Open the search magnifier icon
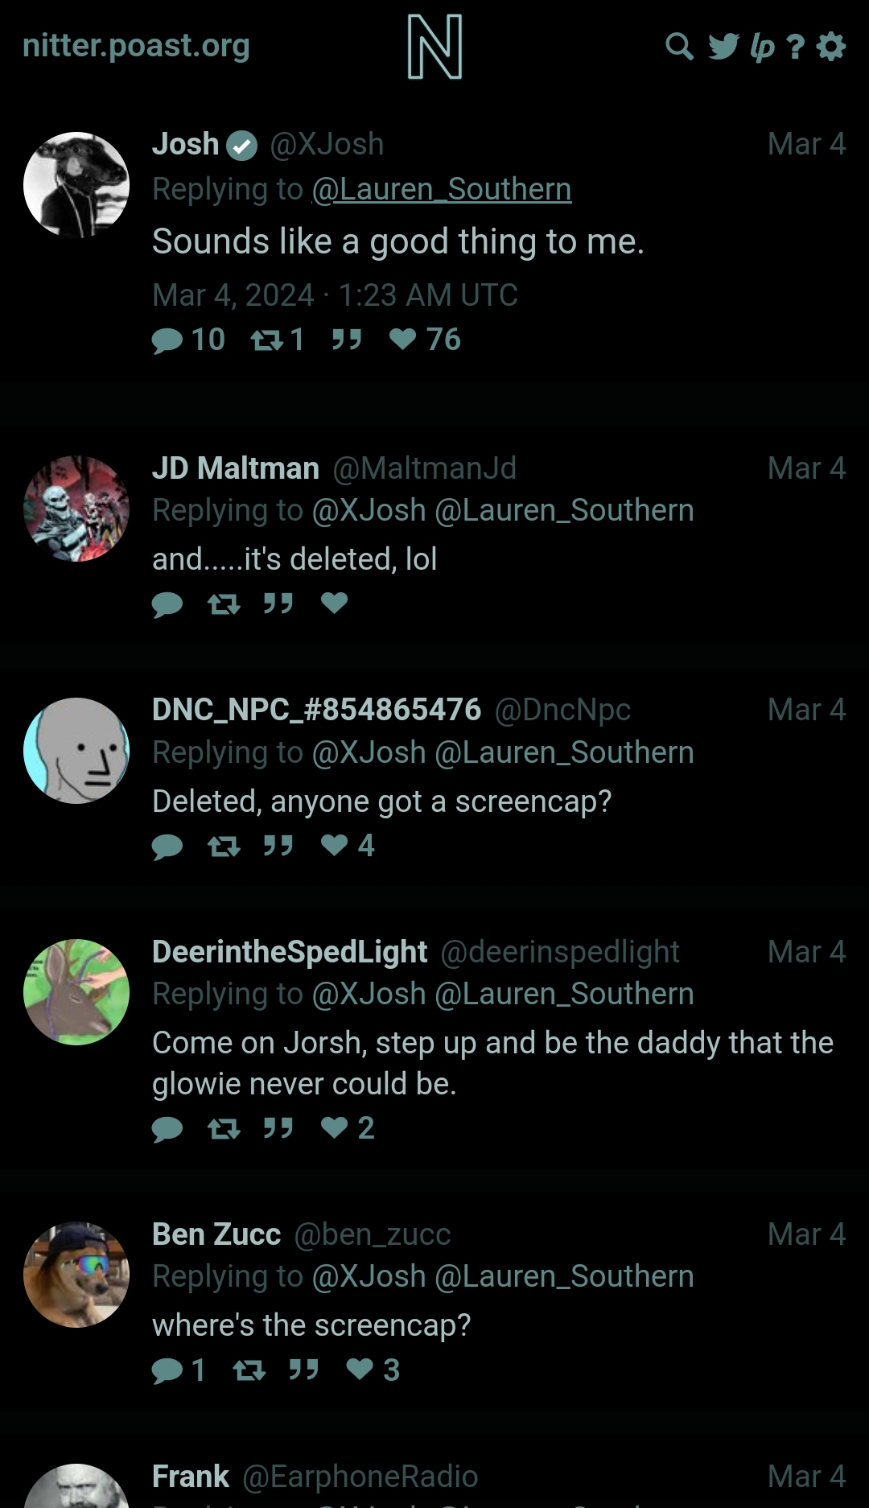The image size is (869, 1508). [679, 47]
